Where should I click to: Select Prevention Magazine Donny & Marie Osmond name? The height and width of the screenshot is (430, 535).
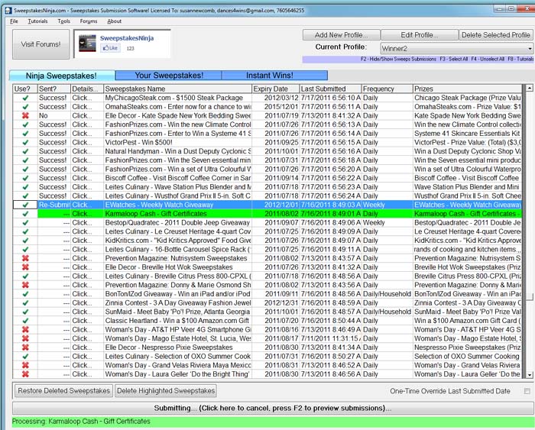coord(178,285)
